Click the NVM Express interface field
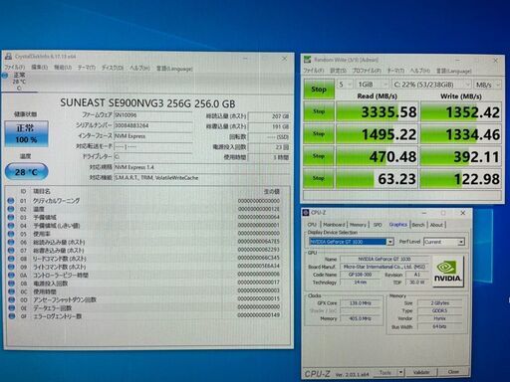The image size is (510, 382). [x=153, y=136]
